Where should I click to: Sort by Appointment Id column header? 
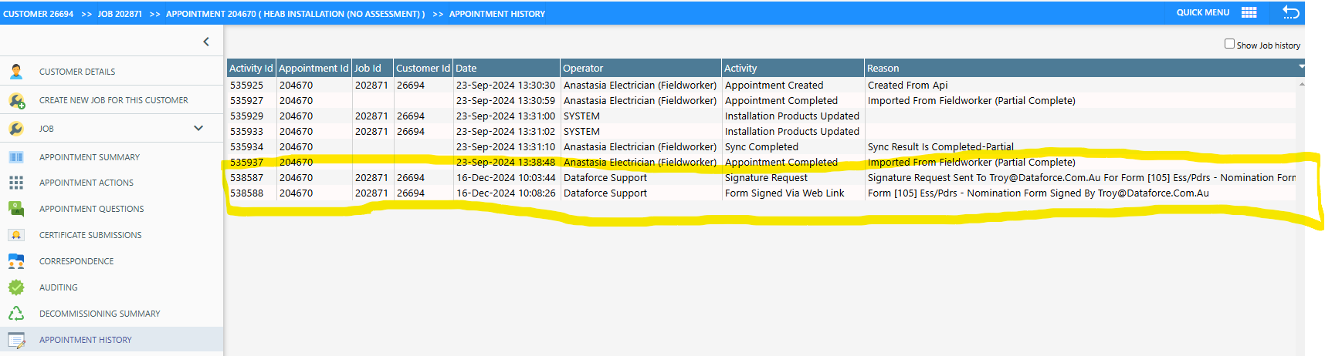(313, 68)
